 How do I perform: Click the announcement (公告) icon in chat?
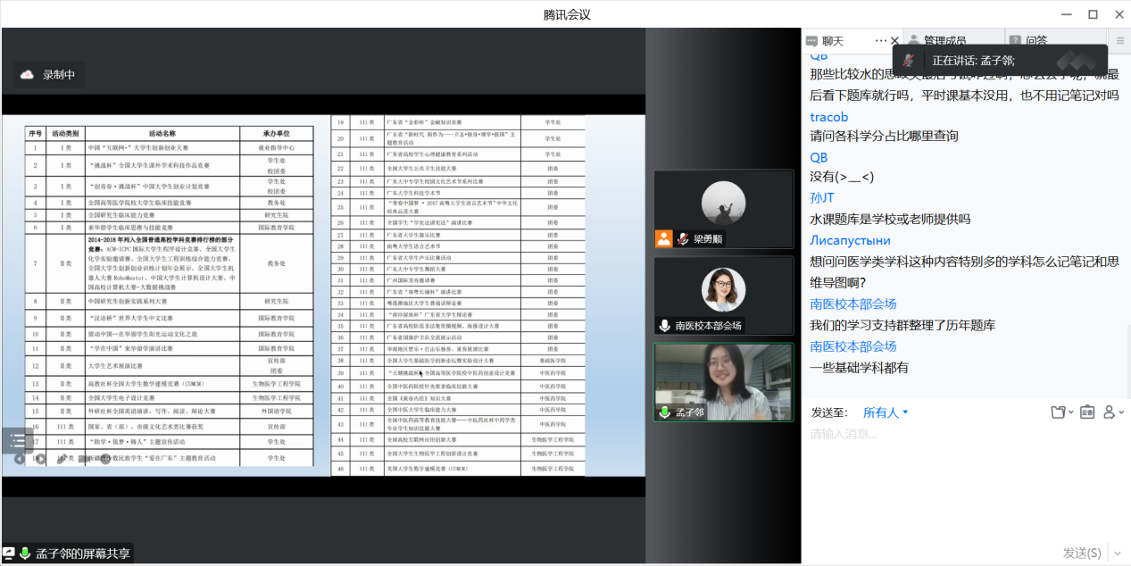1086,412
